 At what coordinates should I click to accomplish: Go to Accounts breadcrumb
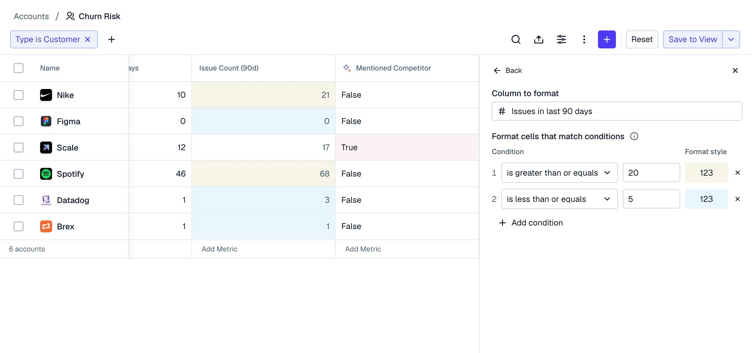[x=31, y=16]
